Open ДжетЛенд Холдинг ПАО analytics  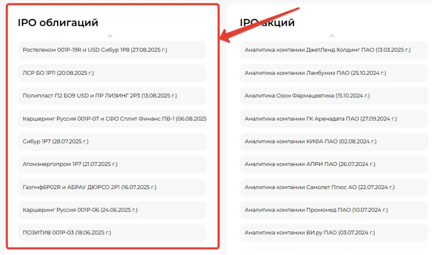tap(327, 50)
